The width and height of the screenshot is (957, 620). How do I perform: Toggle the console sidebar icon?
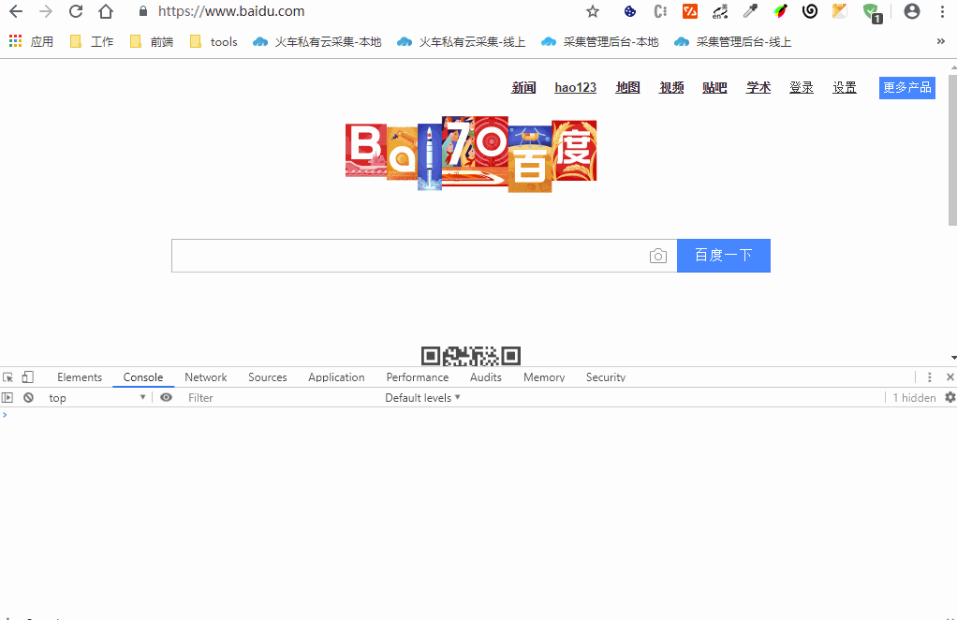pos(7,397)
